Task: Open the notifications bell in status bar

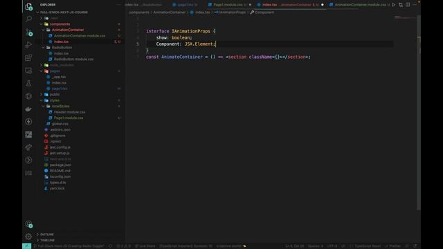Action: click(x=415, y=246)
